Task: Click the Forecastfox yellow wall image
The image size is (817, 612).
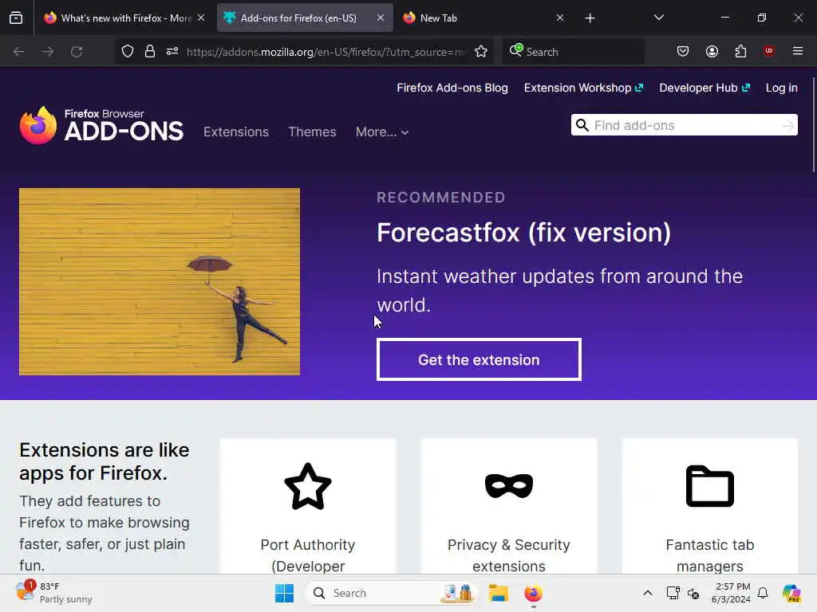Action: click(160, 281)
